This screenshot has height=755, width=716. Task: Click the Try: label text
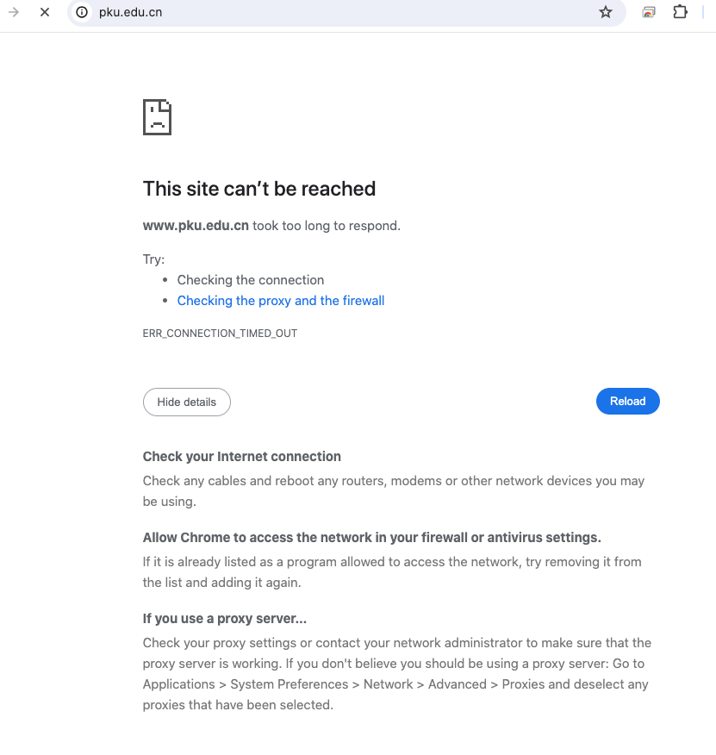(x=153, y=259)
